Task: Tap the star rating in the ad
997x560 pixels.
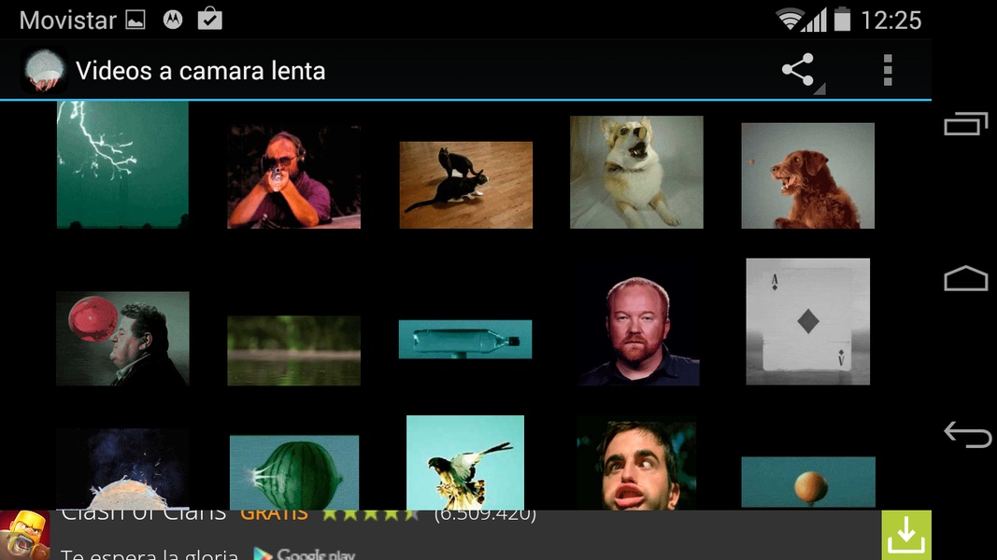Action: (370, 513)
